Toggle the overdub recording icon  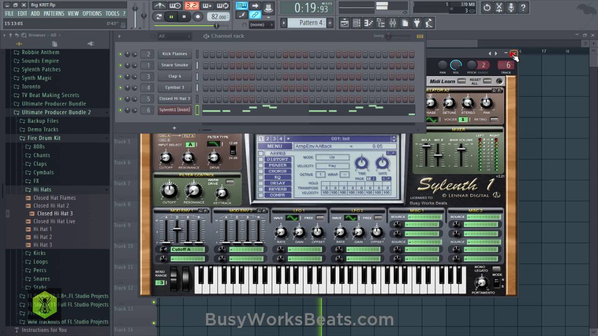click(207, 6)
